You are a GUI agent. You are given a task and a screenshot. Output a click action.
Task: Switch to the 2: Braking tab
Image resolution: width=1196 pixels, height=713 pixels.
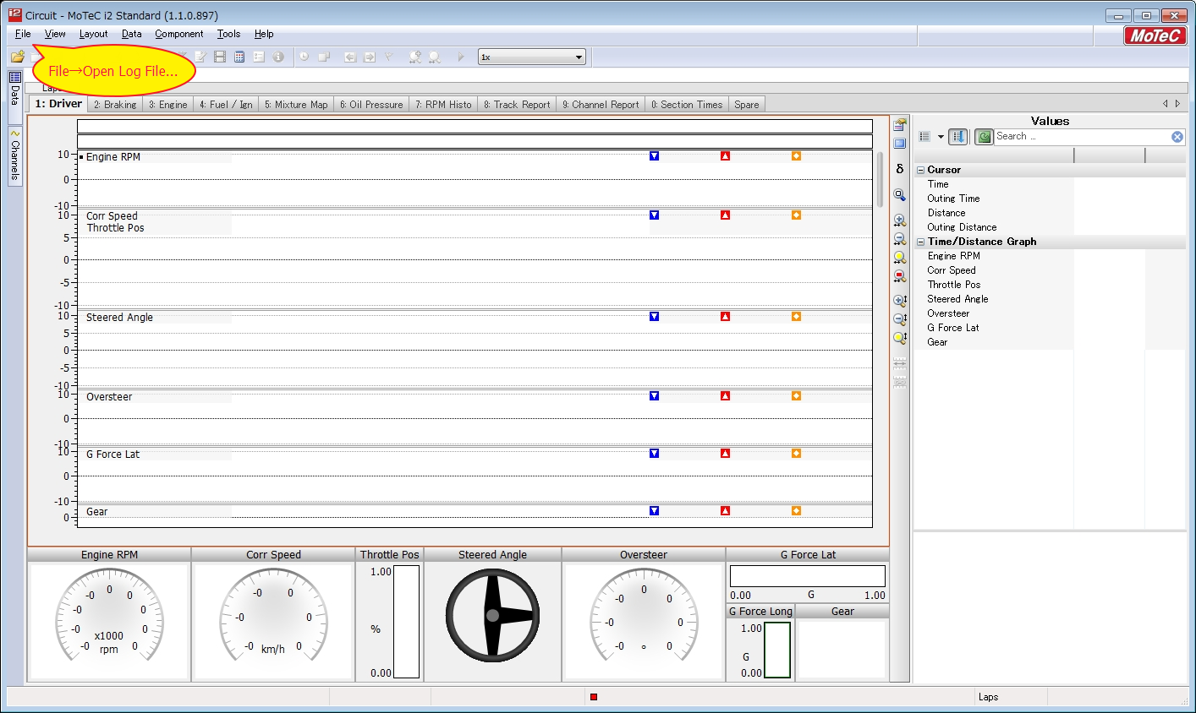click(115, 105)
